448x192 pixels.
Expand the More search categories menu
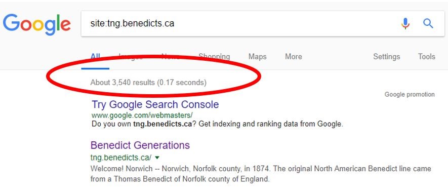pyautogui.click(x=294, y=57)
